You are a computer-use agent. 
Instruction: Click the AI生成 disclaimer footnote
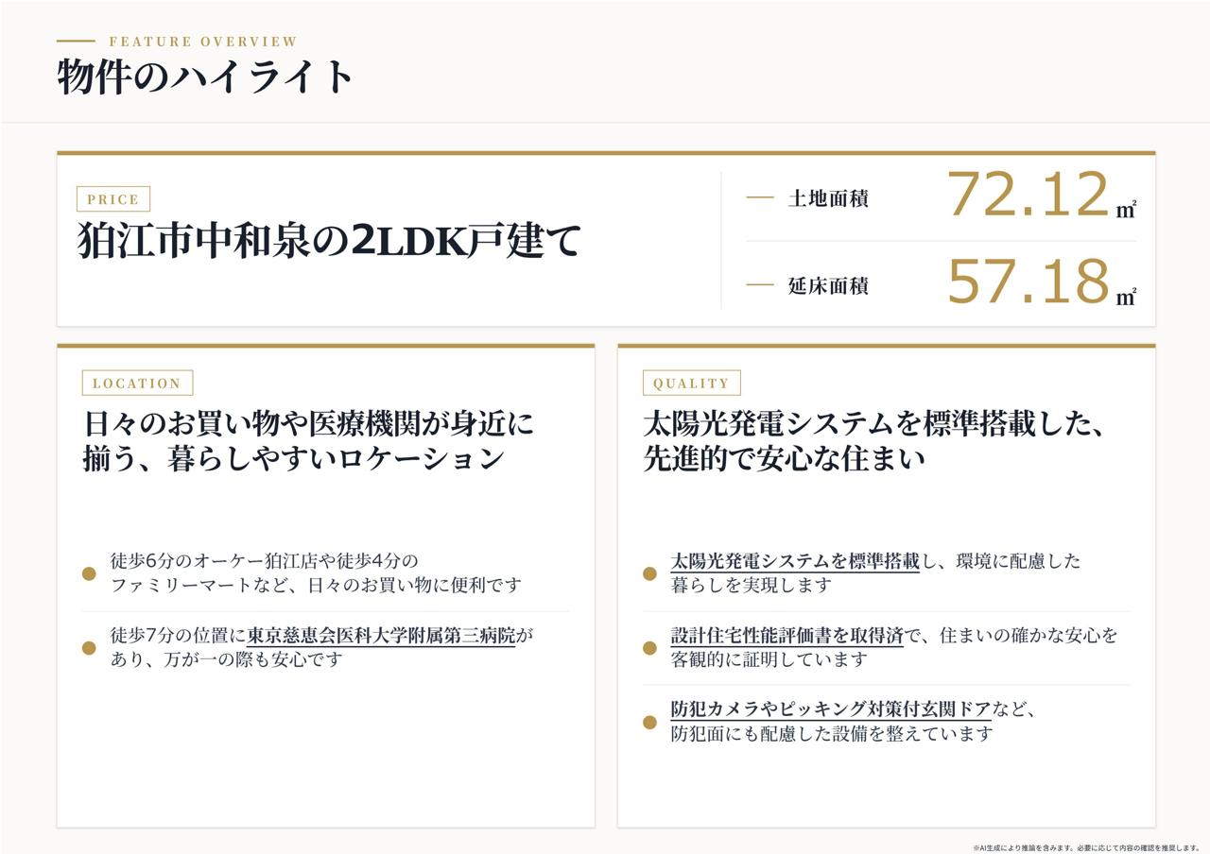click(x=1086, y=847)
